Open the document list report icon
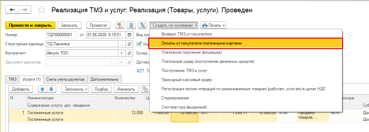 131,25
